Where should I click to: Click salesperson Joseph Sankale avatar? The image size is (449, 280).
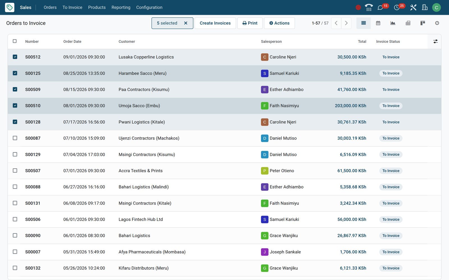(265, 252)
